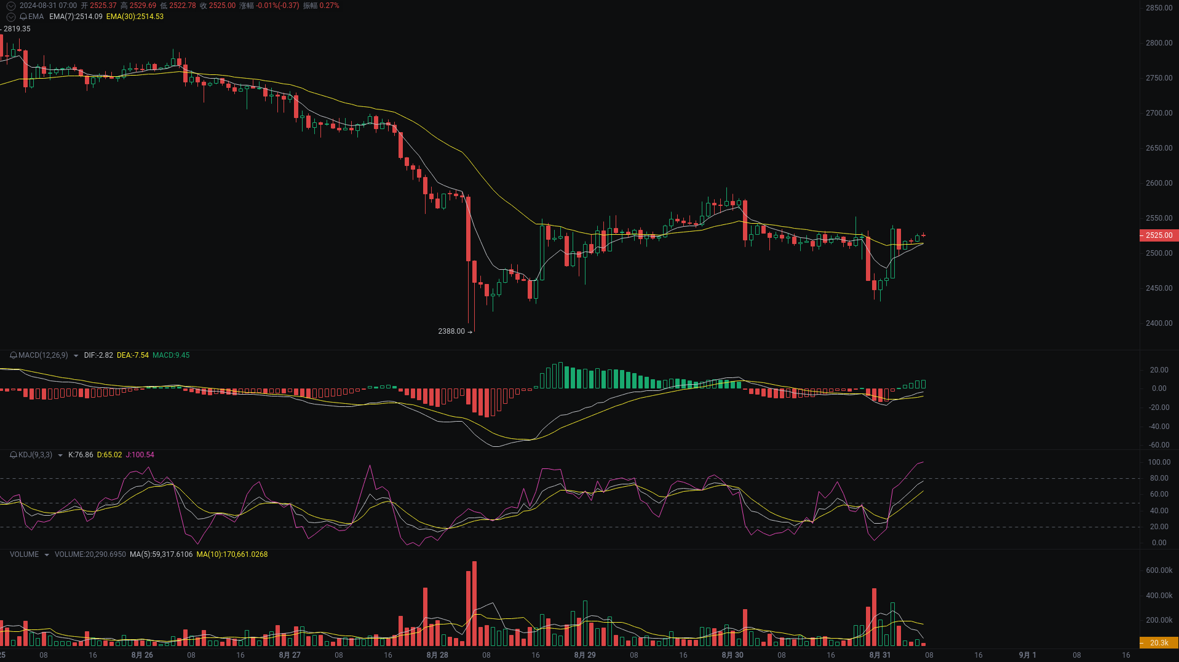This screenshot has height=662, width=1179.
Task: Click the MACD alert bell icon
Action: [12, 355]
